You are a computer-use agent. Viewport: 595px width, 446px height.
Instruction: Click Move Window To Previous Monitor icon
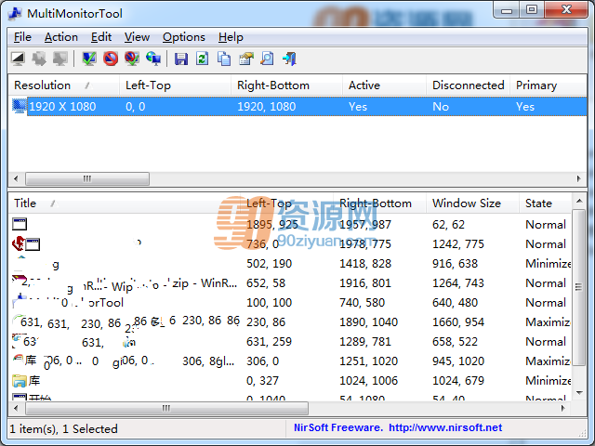click(59, 59)
